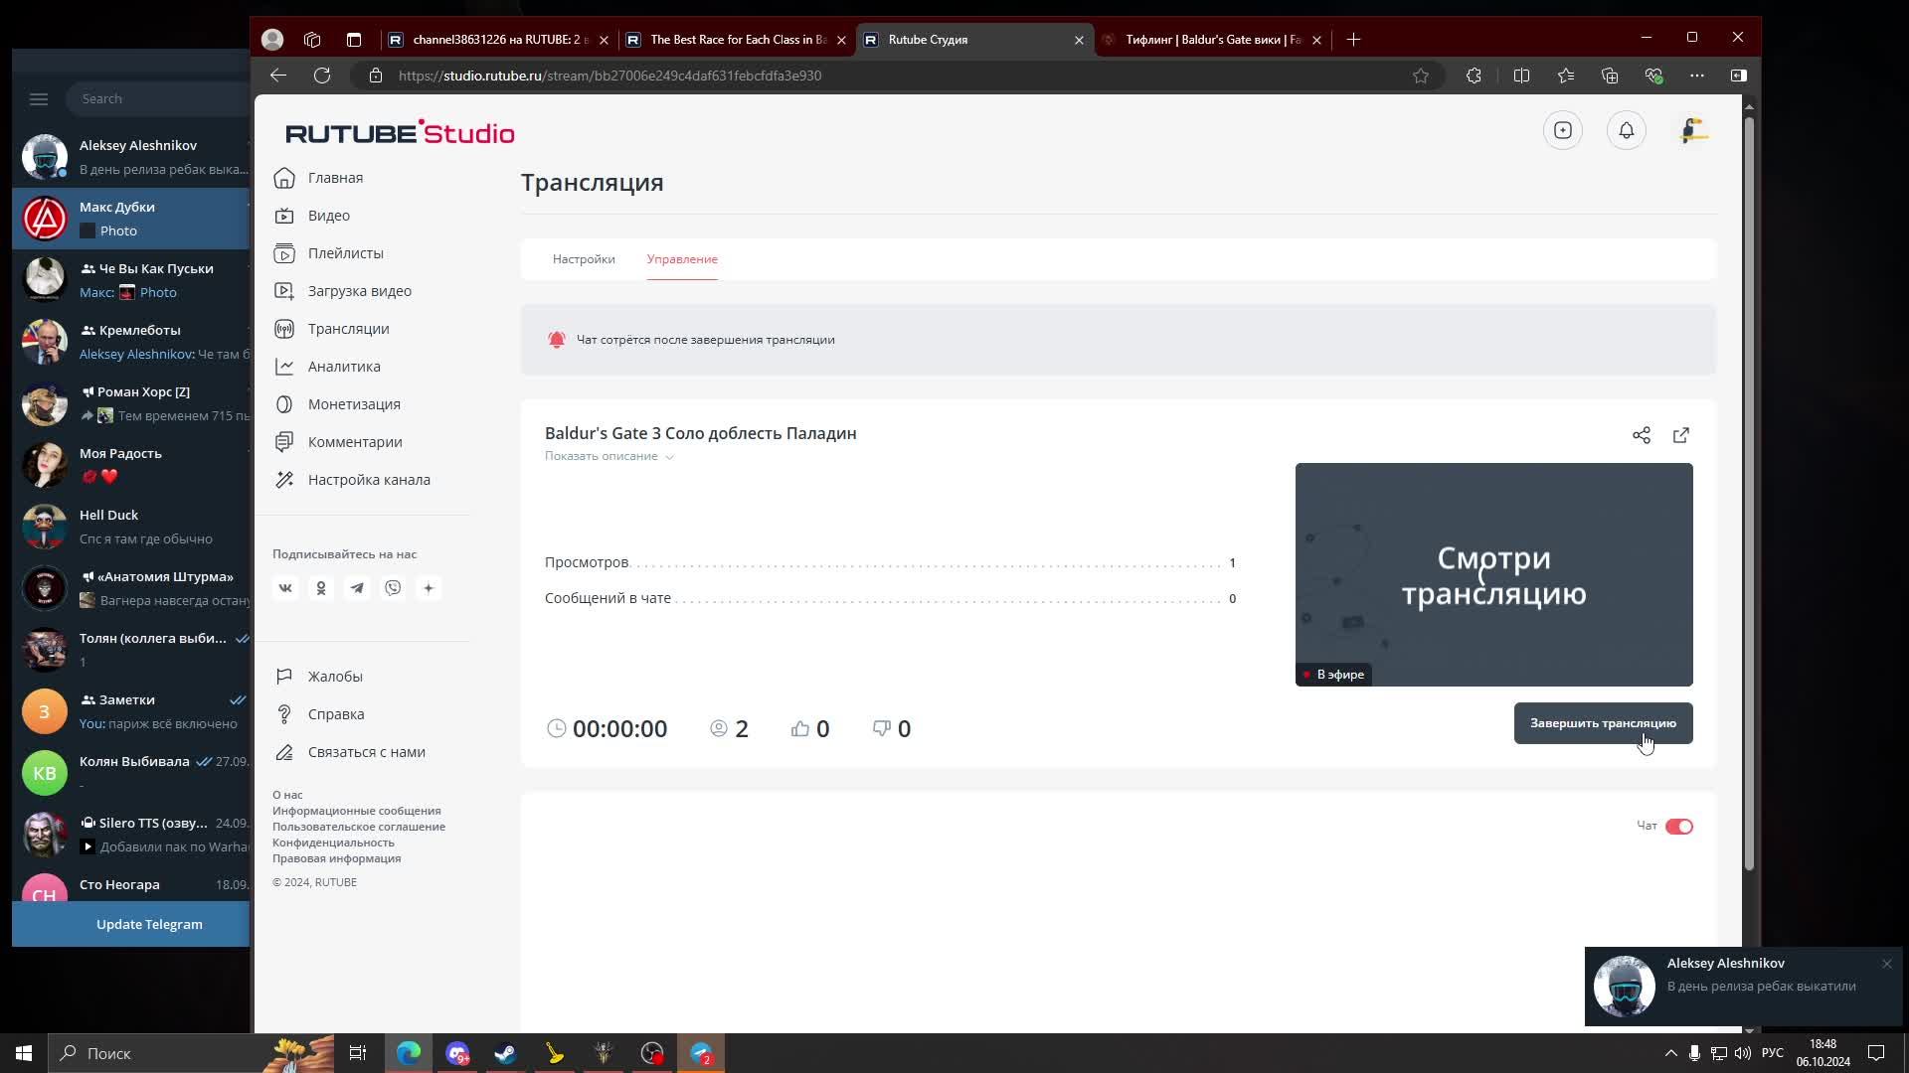Image resolution: width=1909 pixels, height=1073 pixels.
Task: Switch to the Настройки tab
Action: [x=584, y=259]
